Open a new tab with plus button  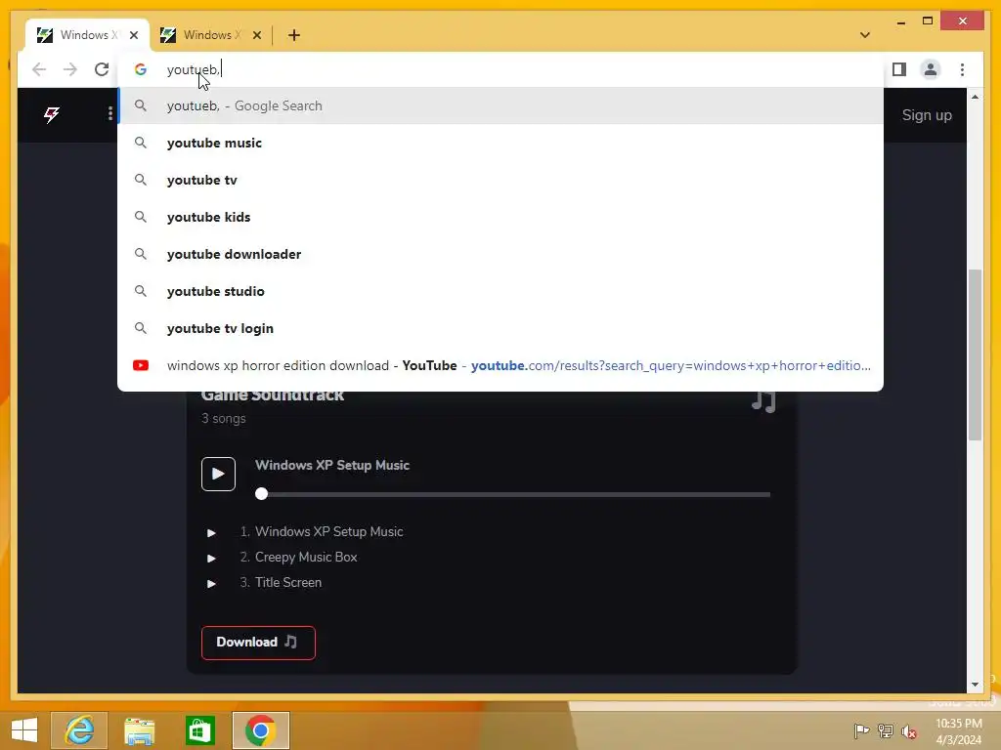point(293,35)
